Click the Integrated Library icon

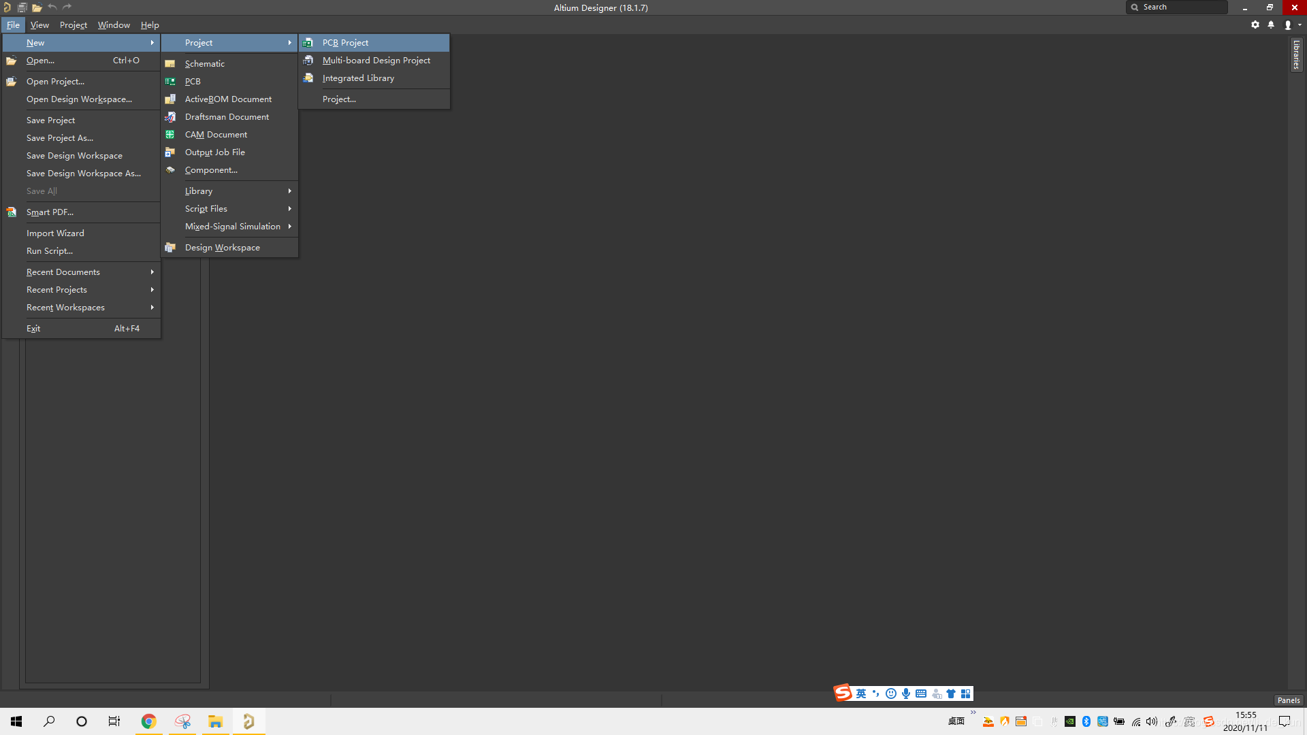click(308, 78)
